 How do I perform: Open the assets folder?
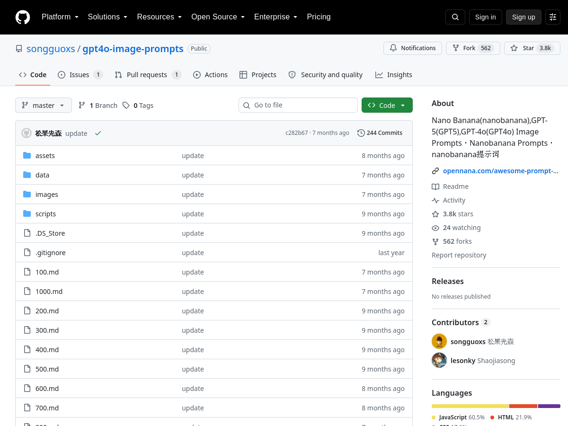[45, 156]
